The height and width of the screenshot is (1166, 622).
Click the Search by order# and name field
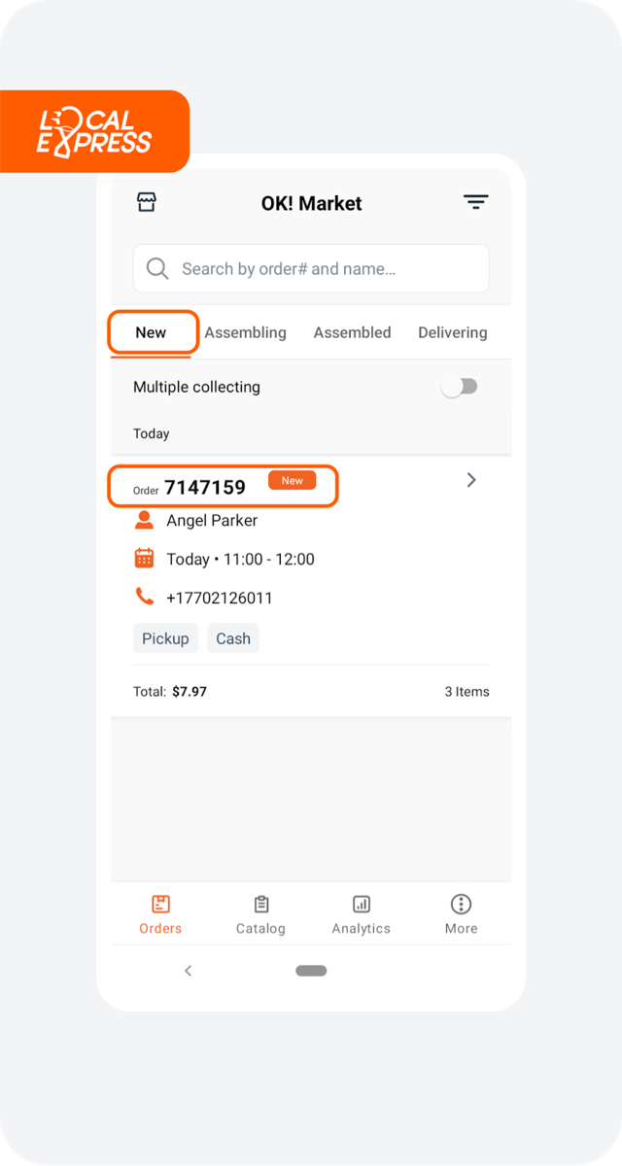311,268
